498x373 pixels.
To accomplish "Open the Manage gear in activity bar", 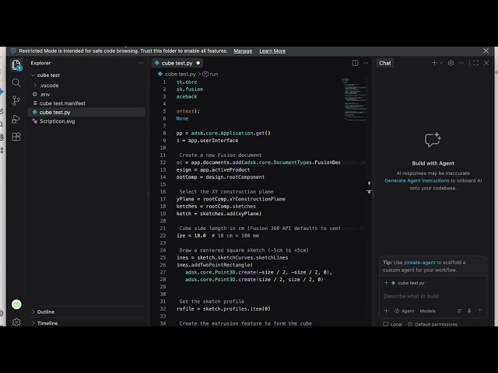I will tap(16, 322).
